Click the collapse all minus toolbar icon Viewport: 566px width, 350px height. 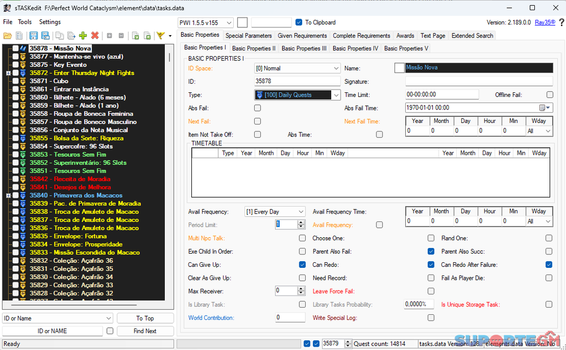pyautogui.click(x=121, y=36)
